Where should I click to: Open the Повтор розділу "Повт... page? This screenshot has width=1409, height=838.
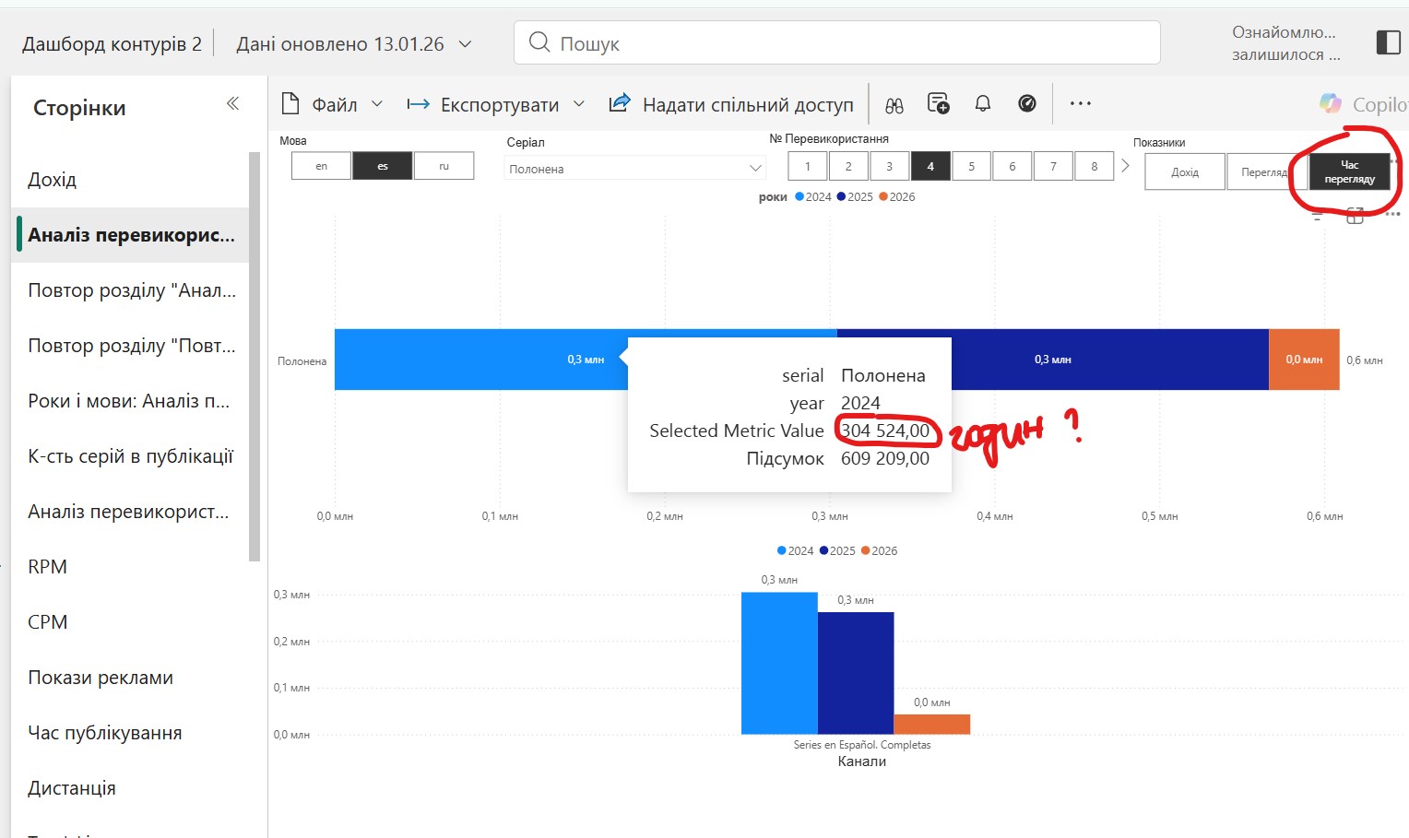click(130, 346)
